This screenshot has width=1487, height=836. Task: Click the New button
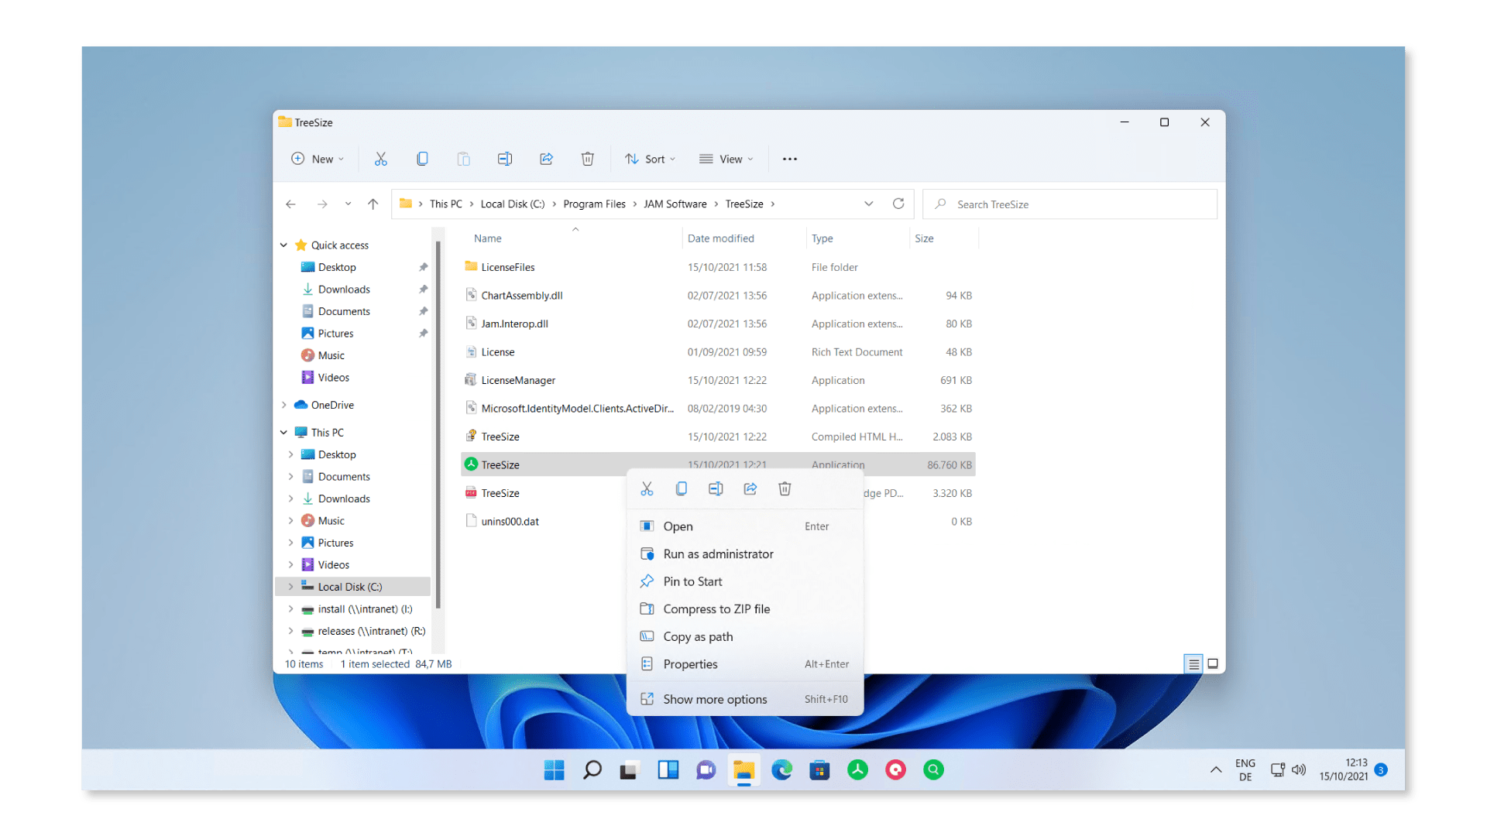318,159
